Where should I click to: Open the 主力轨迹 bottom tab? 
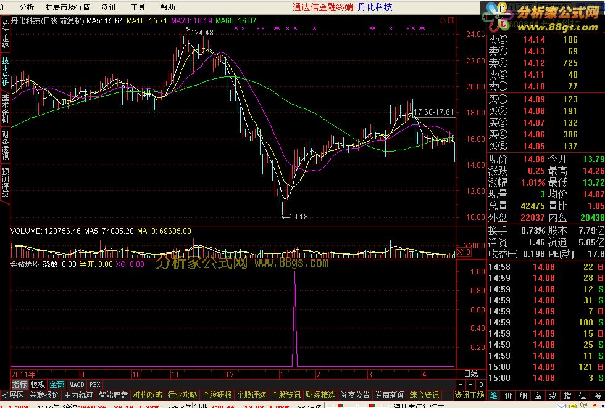click(x=79, y=395)
